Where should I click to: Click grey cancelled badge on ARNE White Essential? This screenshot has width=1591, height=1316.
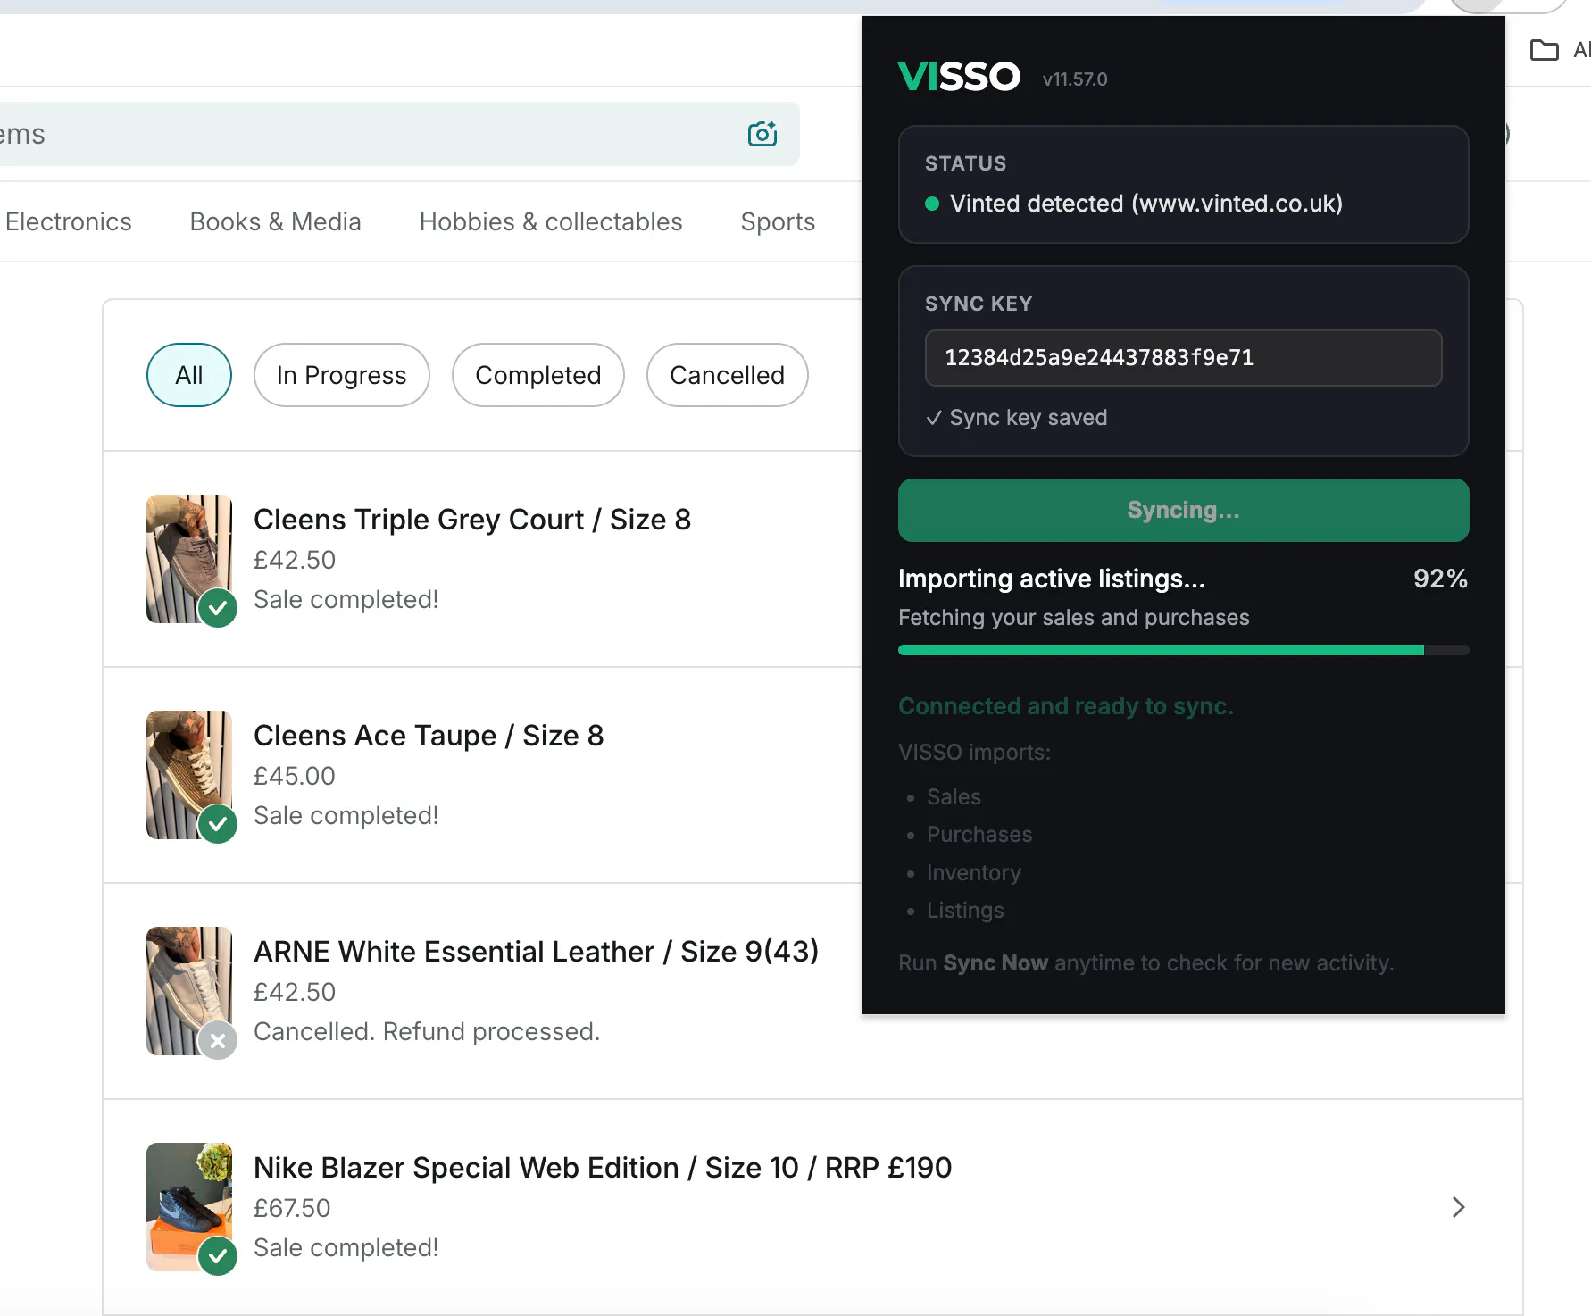coord(218,1040)
